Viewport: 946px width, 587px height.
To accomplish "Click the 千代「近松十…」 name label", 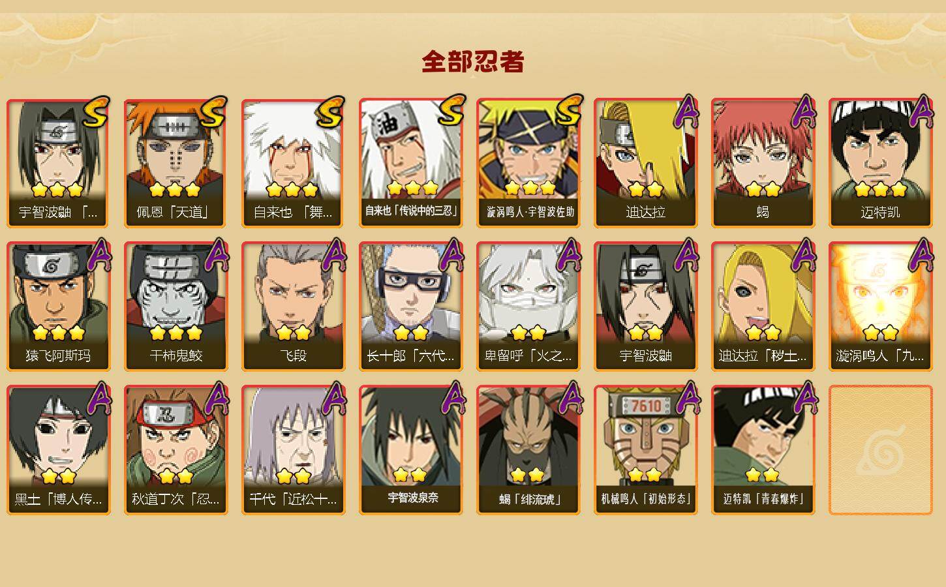I will (x=294, y=500).
